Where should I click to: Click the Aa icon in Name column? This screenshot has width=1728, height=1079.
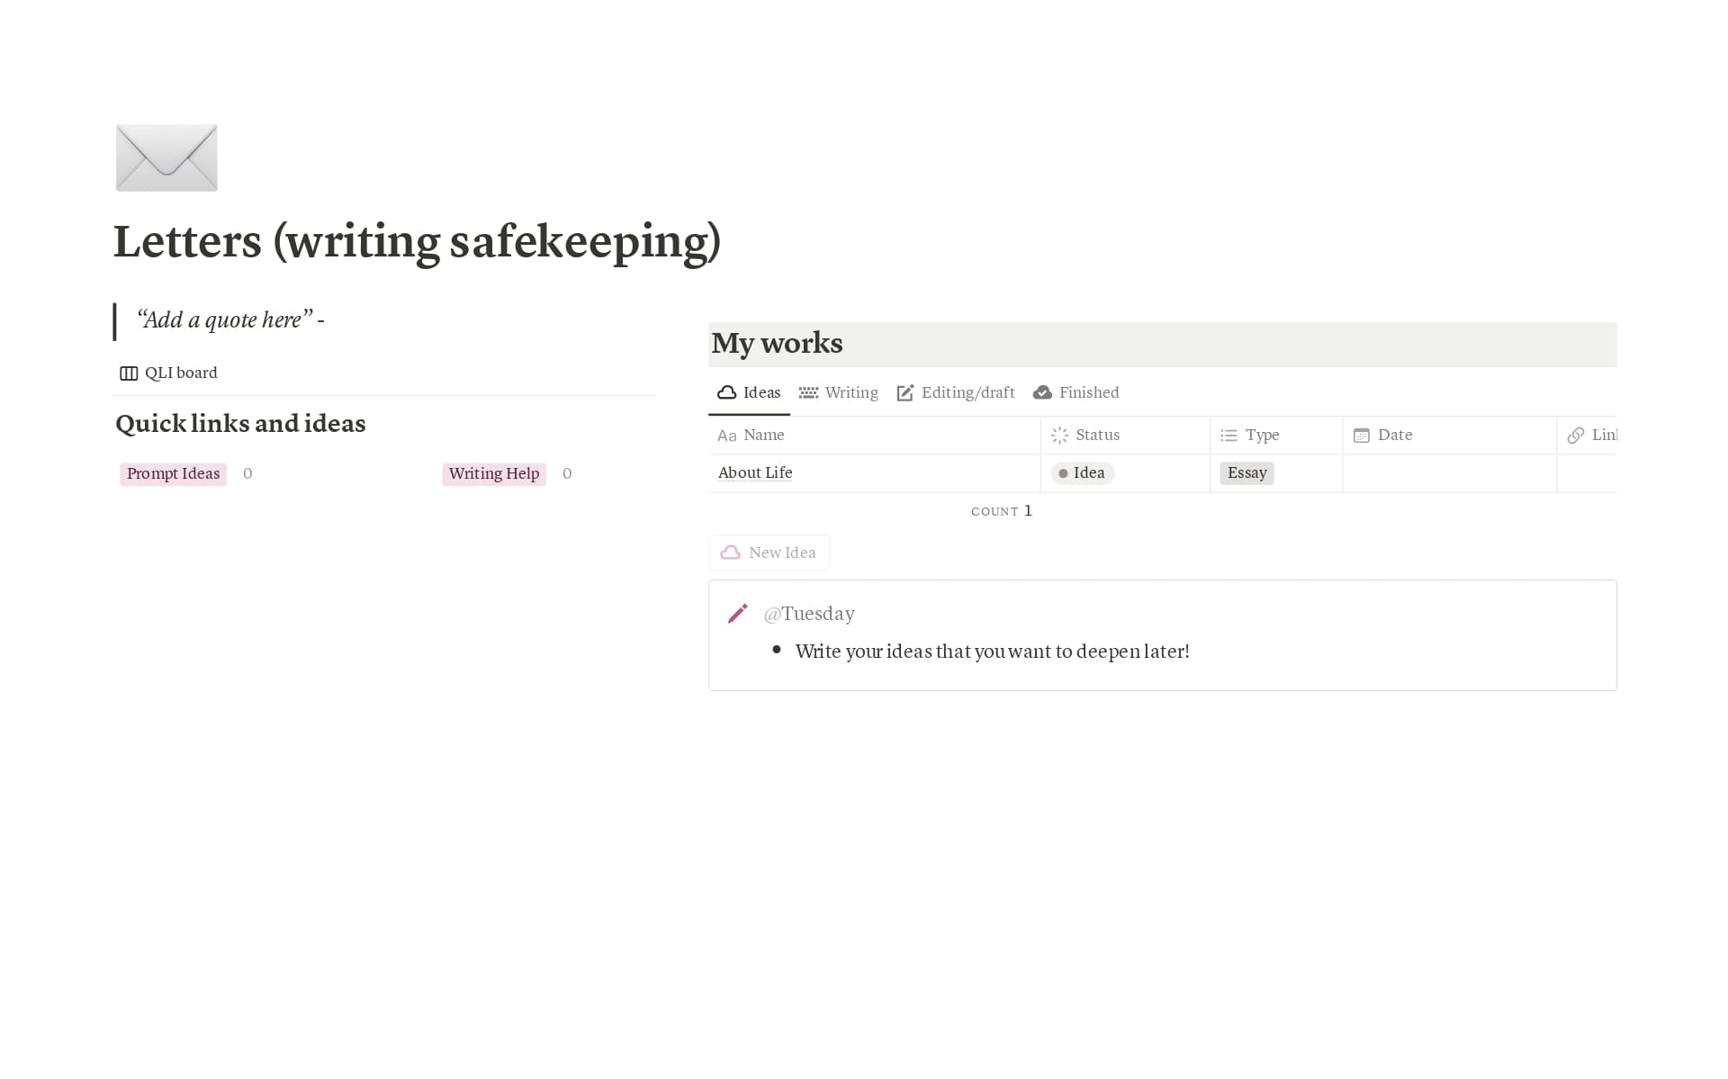point(727,435)
